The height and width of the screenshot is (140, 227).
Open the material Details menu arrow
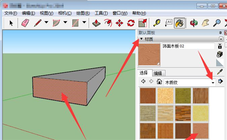click(221, 81)
